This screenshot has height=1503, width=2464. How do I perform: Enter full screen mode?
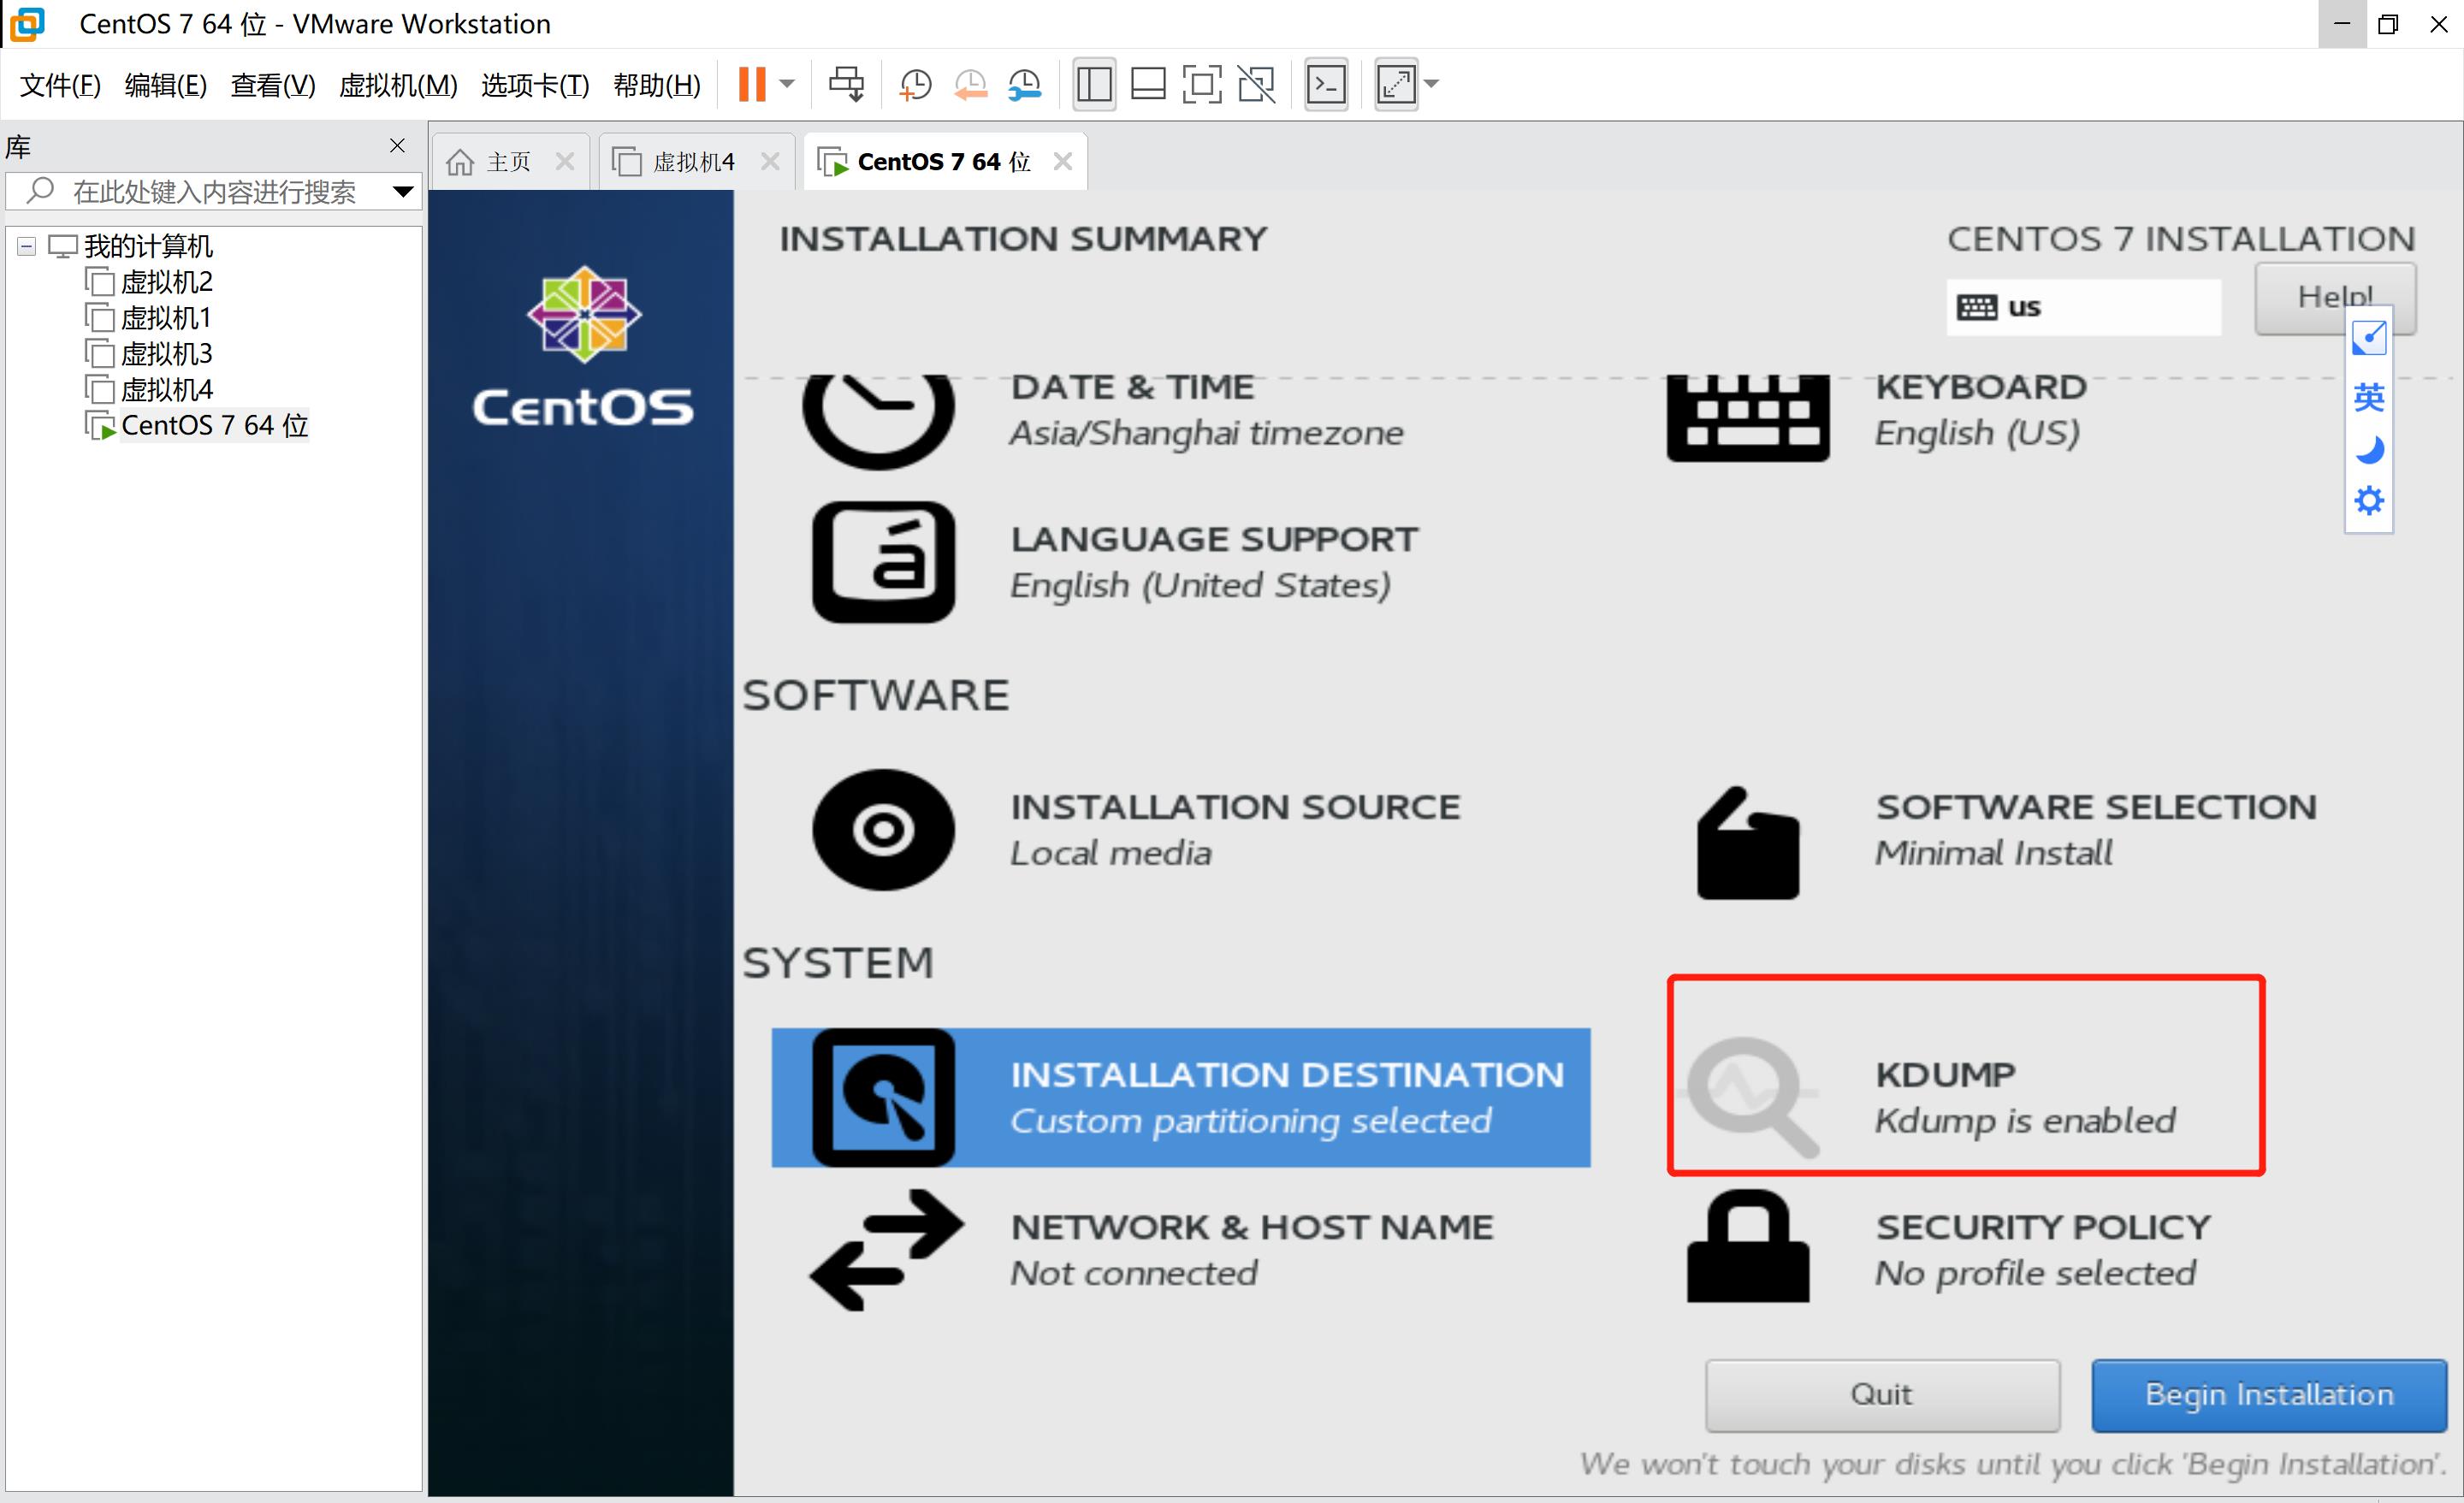click(1202, 84)
